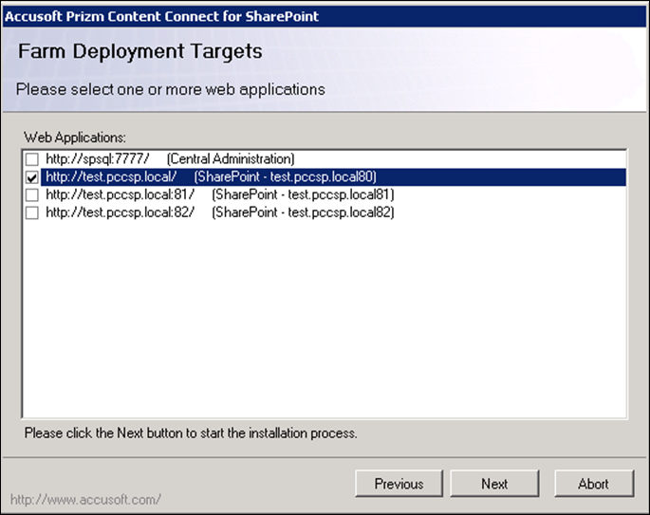This screenshot has height=515, width=650.
Task: Select the http://test.pccsp.local:81/ URL entry
Action: [120, 195]
